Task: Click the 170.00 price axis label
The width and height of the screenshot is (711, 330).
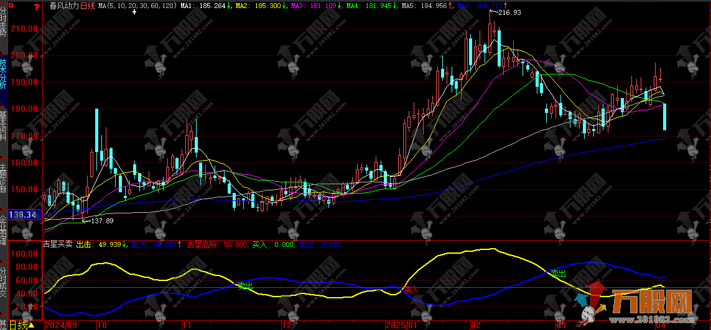Action: click(x=25, y=136)
